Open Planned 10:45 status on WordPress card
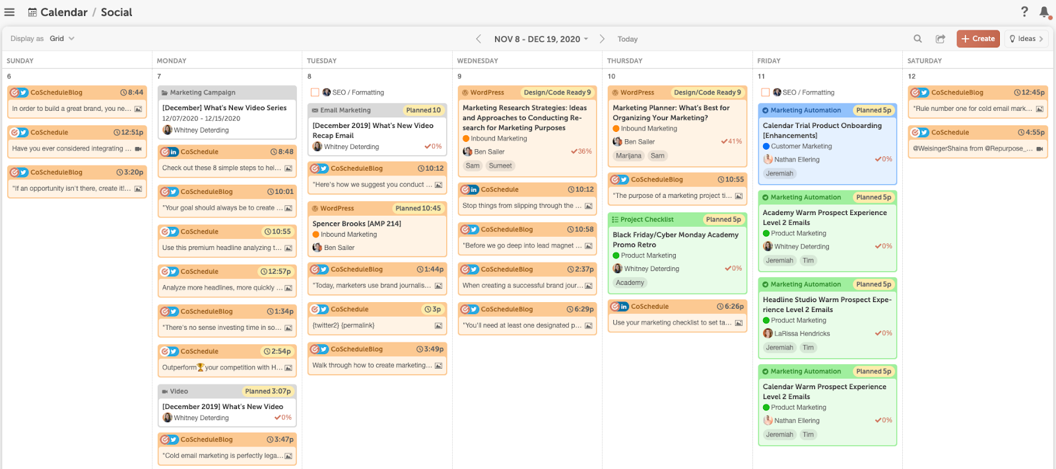Screen dimensions: 1056x469 (x=418, y=208)
